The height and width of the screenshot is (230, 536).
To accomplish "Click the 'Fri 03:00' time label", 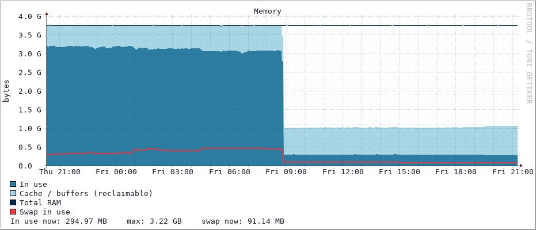I will click(x=173, y=172).
